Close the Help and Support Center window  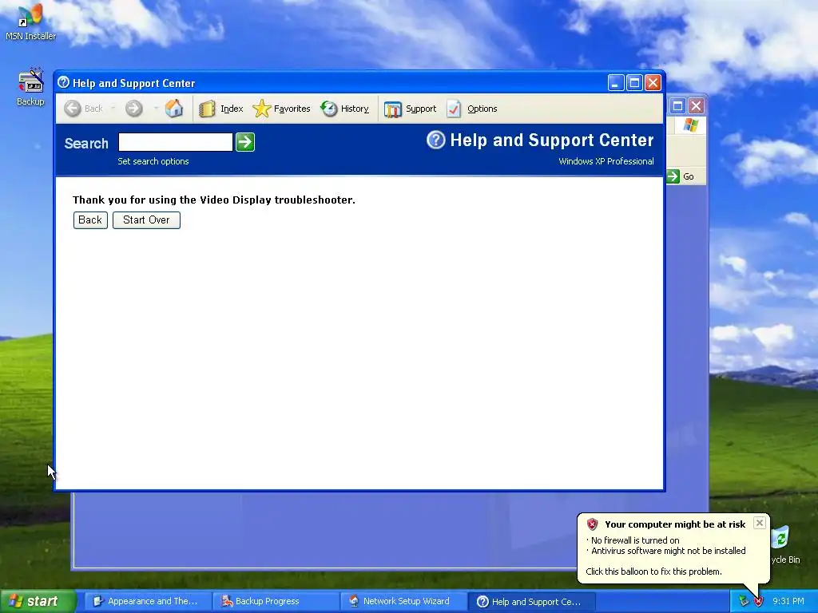[x=653, y=82]
